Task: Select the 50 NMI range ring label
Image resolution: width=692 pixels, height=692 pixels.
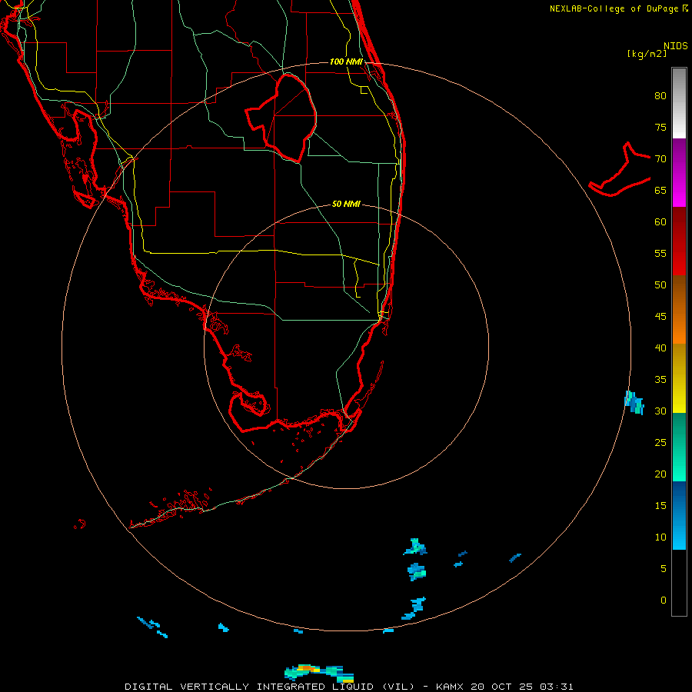Action: click(x=346, y=204)
